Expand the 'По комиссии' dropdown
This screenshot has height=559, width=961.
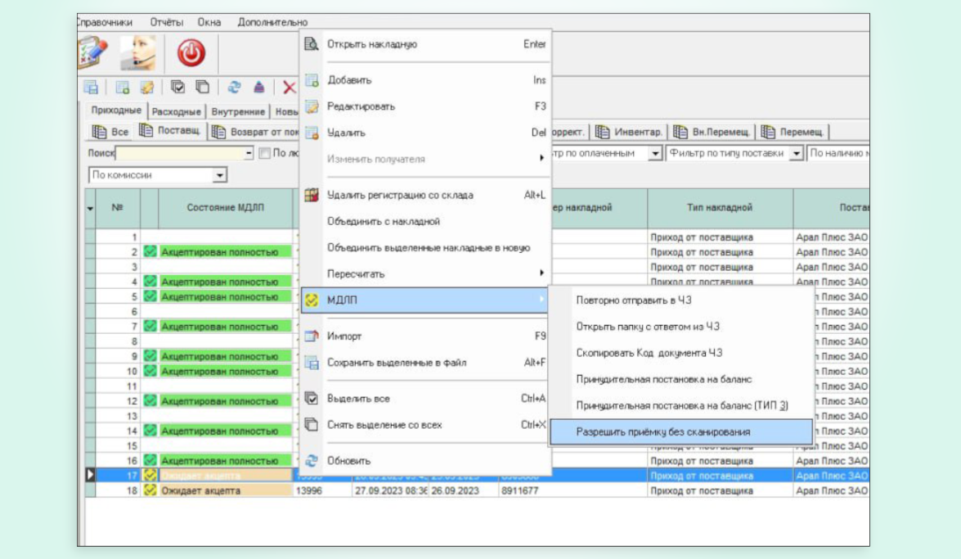218,175
